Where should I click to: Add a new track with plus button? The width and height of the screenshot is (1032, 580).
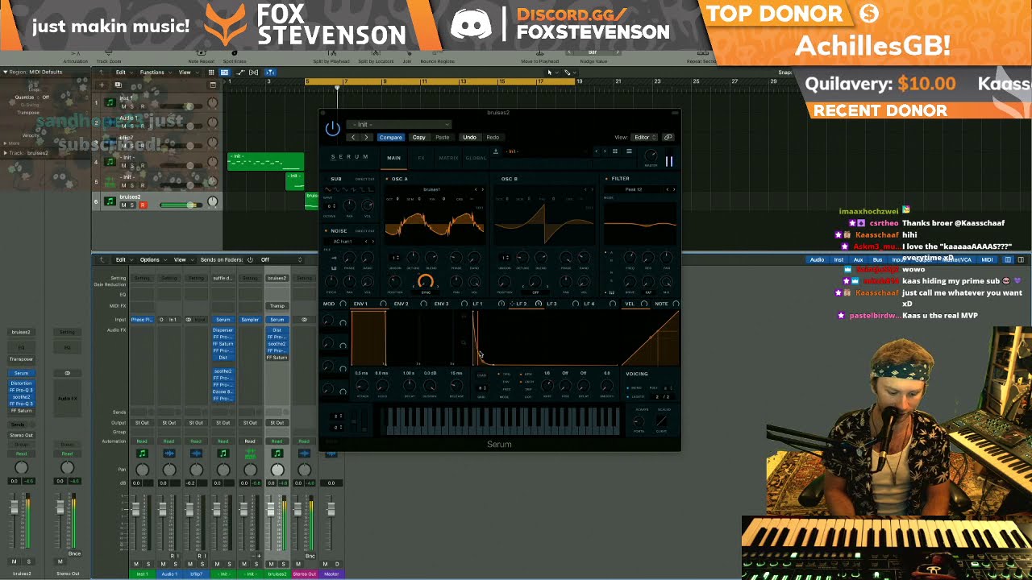(102, 84)
